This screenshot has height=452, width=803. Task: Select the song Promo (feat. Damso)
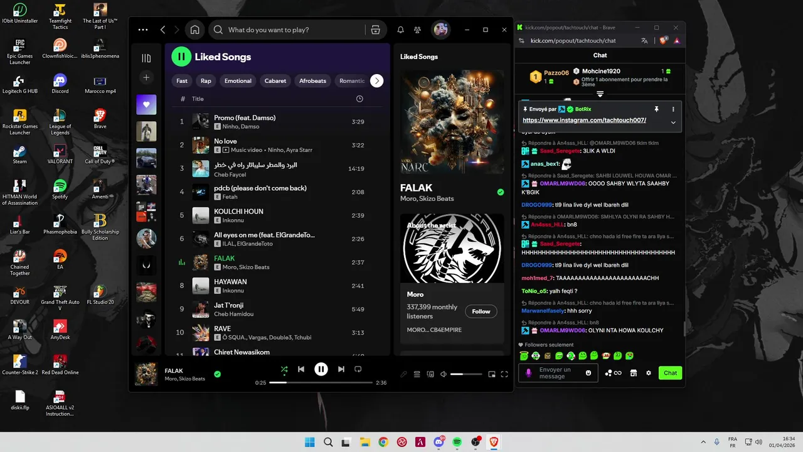click(277, 122)
